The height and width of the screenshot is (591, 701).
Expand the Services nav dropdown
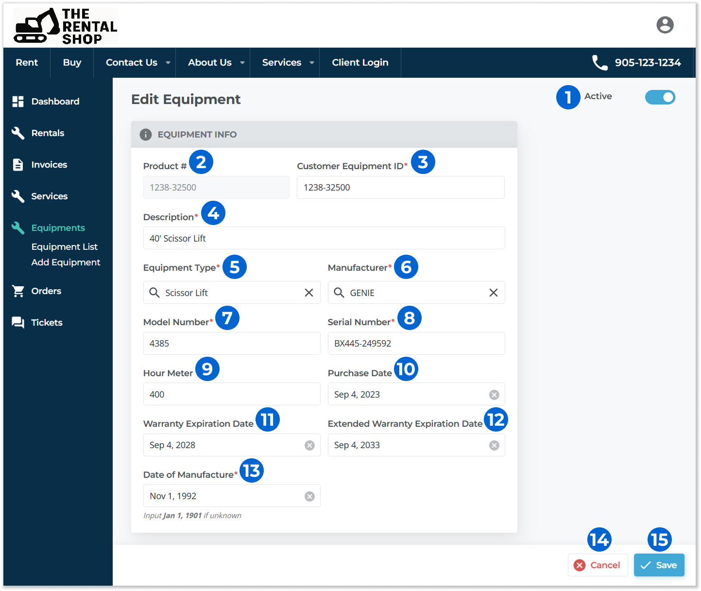pos(311,63)
